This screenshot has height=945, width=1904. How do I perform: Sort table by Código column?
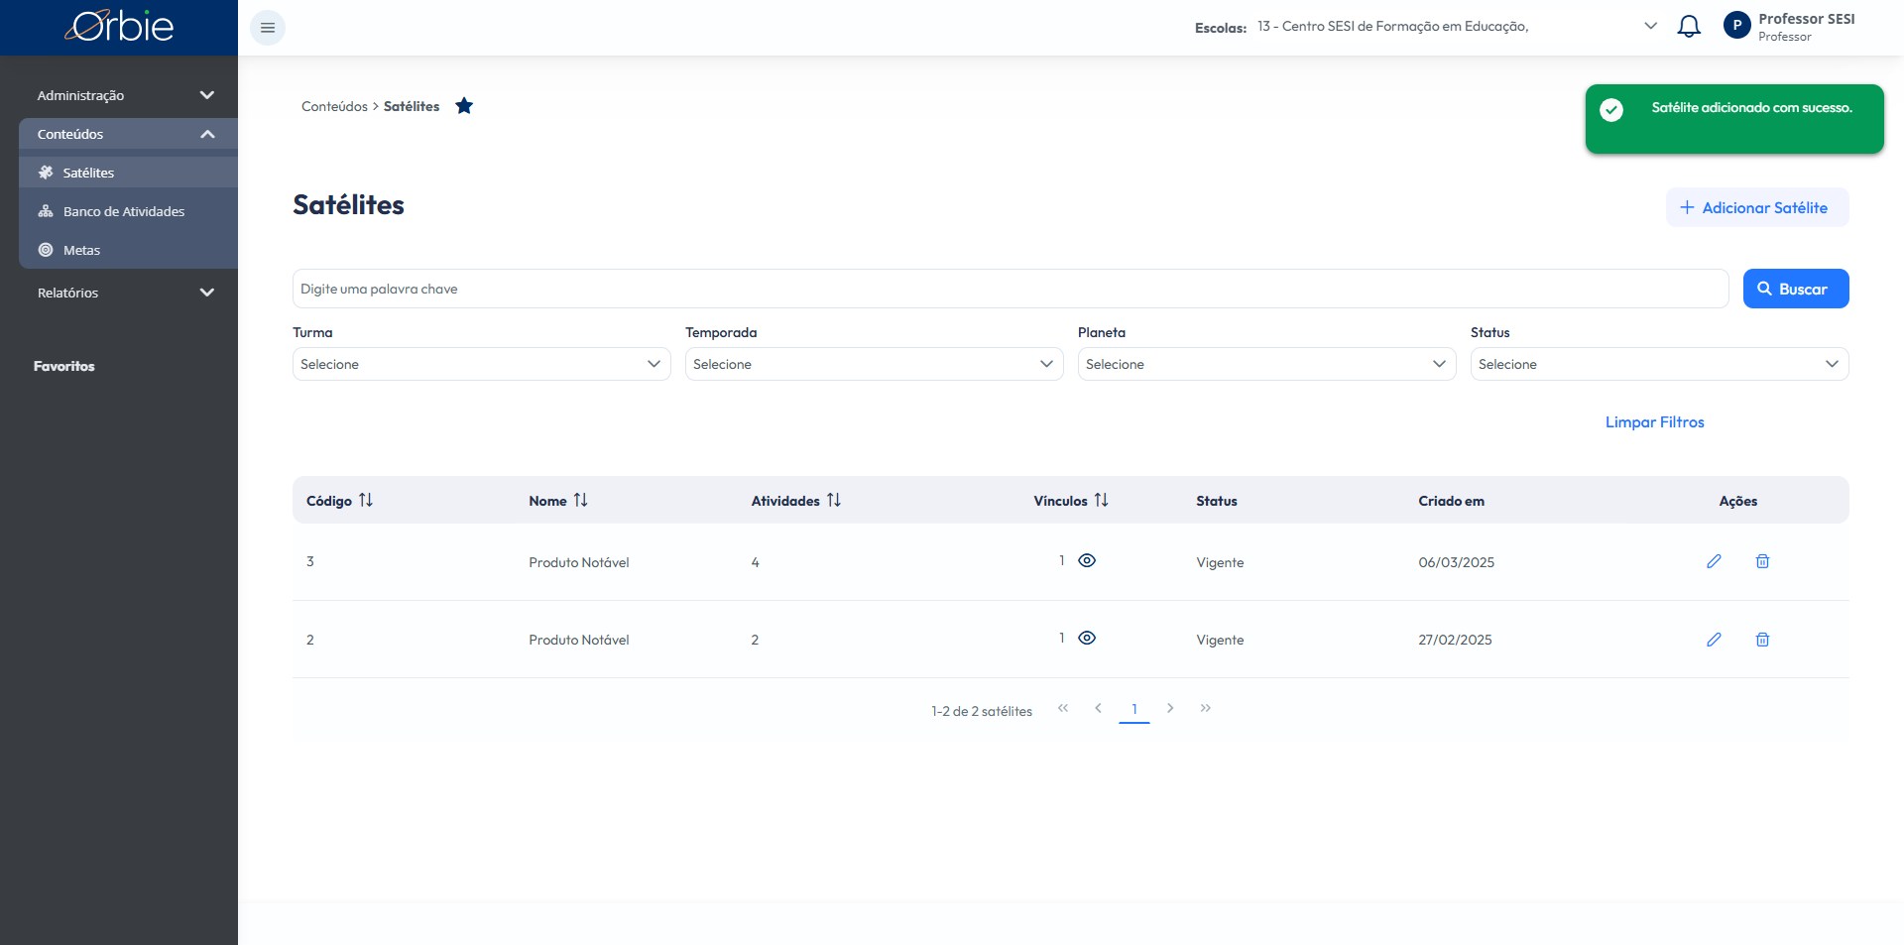click(x=366, y=501)
